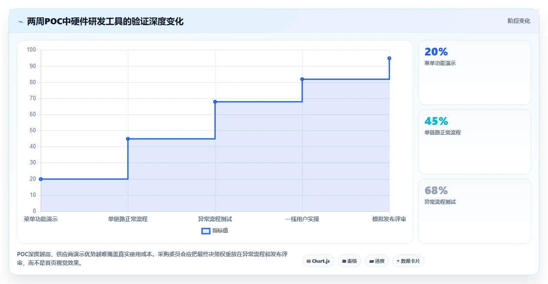Click the 阶段变化 label in header
548x284 pixels.
pos(519,21)
